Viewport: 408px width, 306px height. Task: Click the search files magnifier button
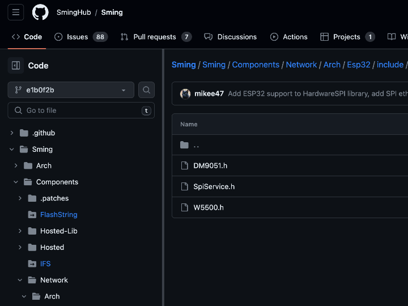[x=146, y=90]
